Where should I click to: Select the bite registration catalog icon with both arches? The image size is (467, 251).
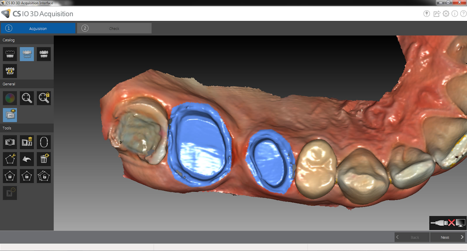[44, 54]
